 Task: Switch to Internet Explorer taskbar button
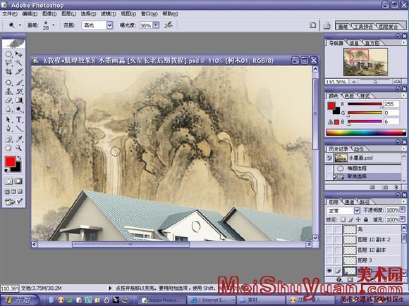(x=212, y=300)
